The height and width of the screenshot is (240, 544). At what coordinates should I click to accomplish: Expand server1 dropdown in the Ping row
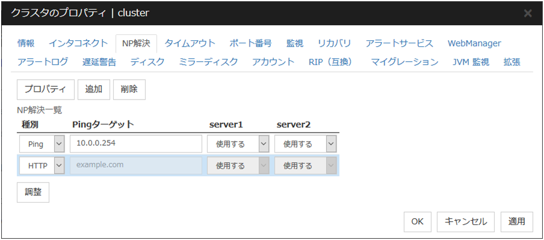pyautogui.click(x=238, y=144)
